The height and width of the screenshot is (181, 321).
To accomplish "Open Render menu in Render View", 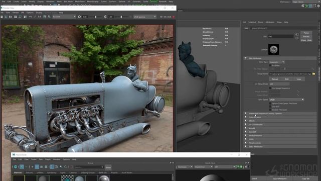I will (x=16, y=13).
